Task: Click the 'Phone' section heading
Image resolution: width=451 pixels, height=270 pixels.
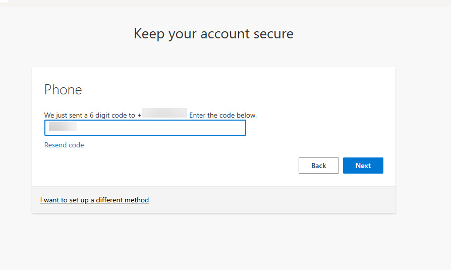Action: (x=63, y=90)
